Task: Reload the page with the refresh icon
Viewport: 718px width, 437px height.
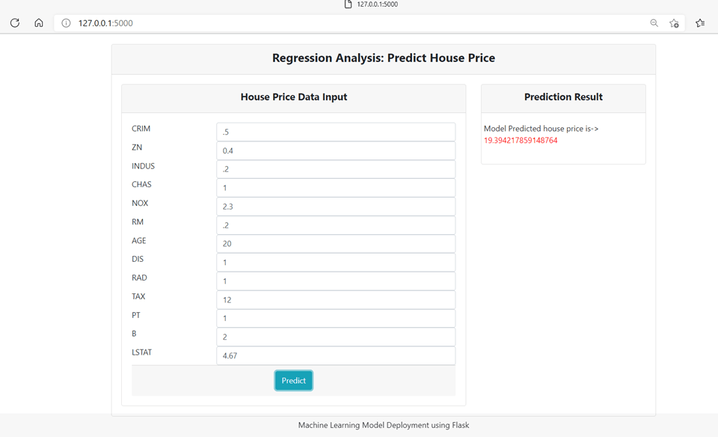Action: pyautogui.click(x=15, y=23)
